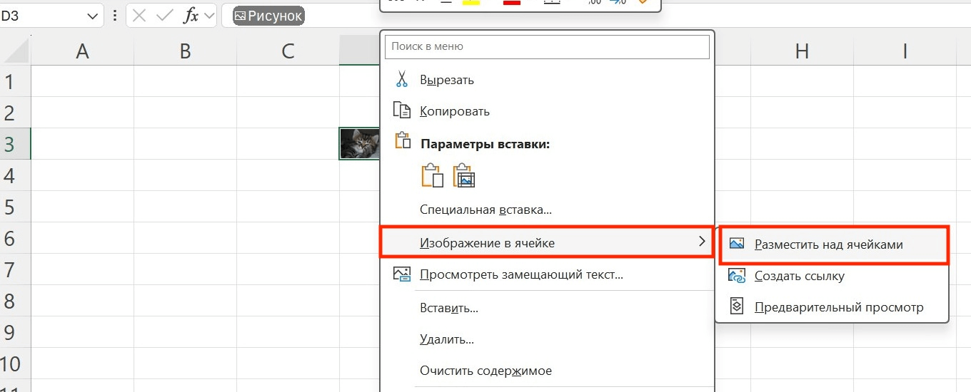Select the kitten picture in cell D3
This screenshot has width=971, height=392.
point(359,143)
